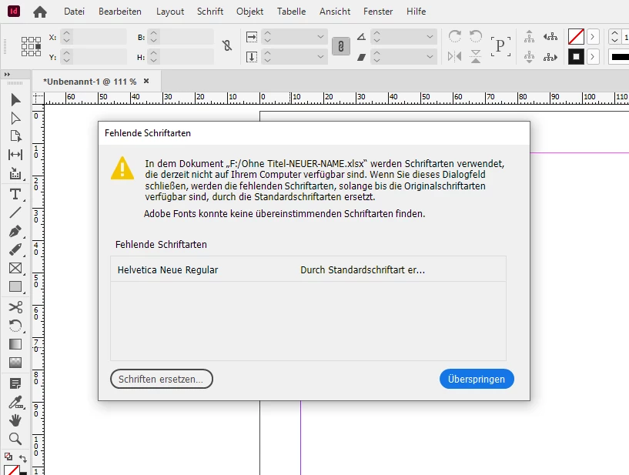Select the Note tool
Screen dimensions: 629x475
point(15,383)
